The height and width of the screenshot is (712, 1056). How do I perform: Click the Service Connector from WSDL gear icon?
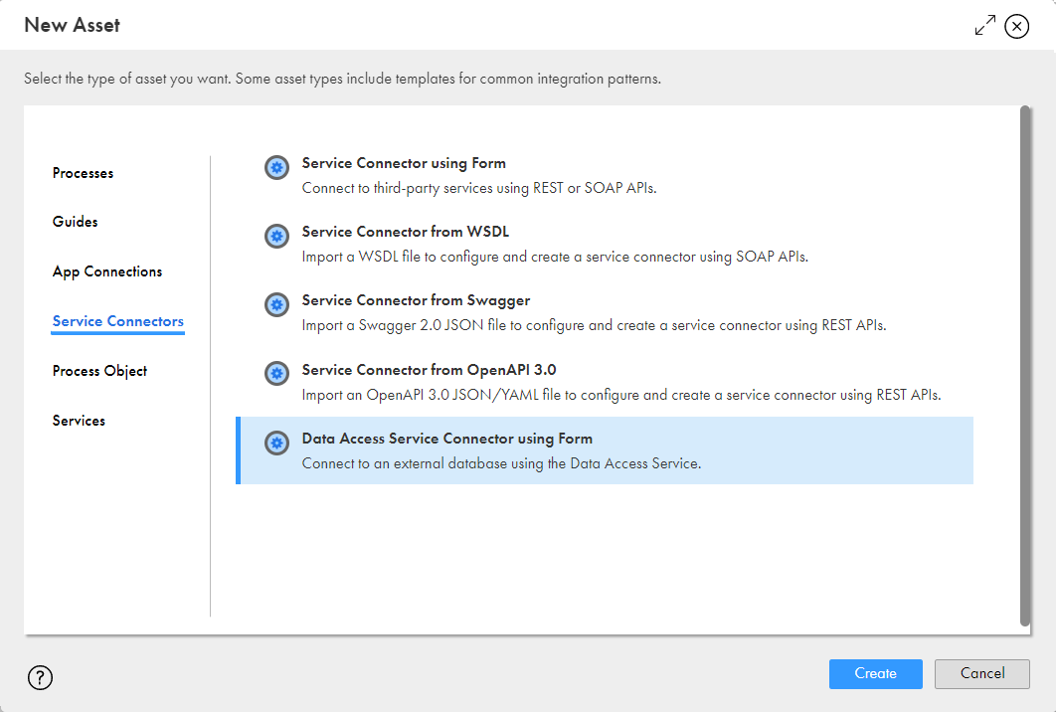click(276, 236)
